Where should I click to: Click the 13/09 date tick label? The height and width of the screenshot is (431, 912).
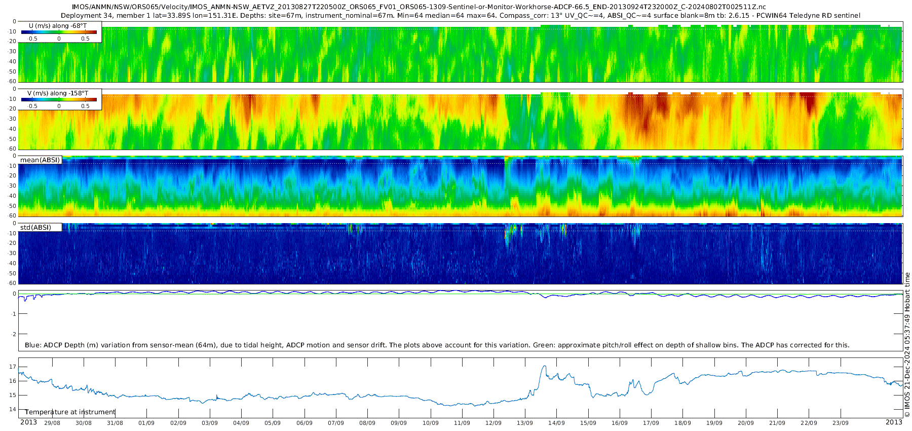[525, 423]
